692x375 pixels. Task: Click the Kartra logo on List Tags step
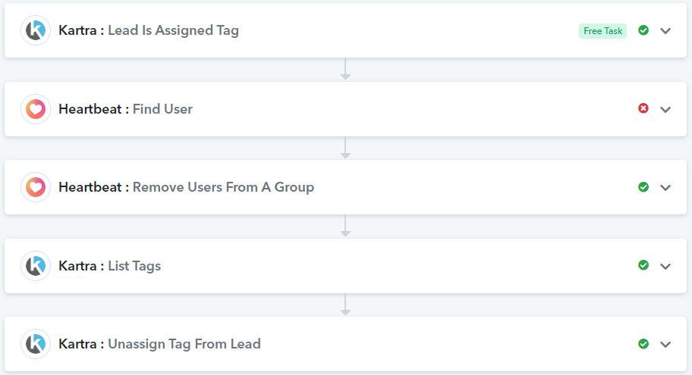36,266
